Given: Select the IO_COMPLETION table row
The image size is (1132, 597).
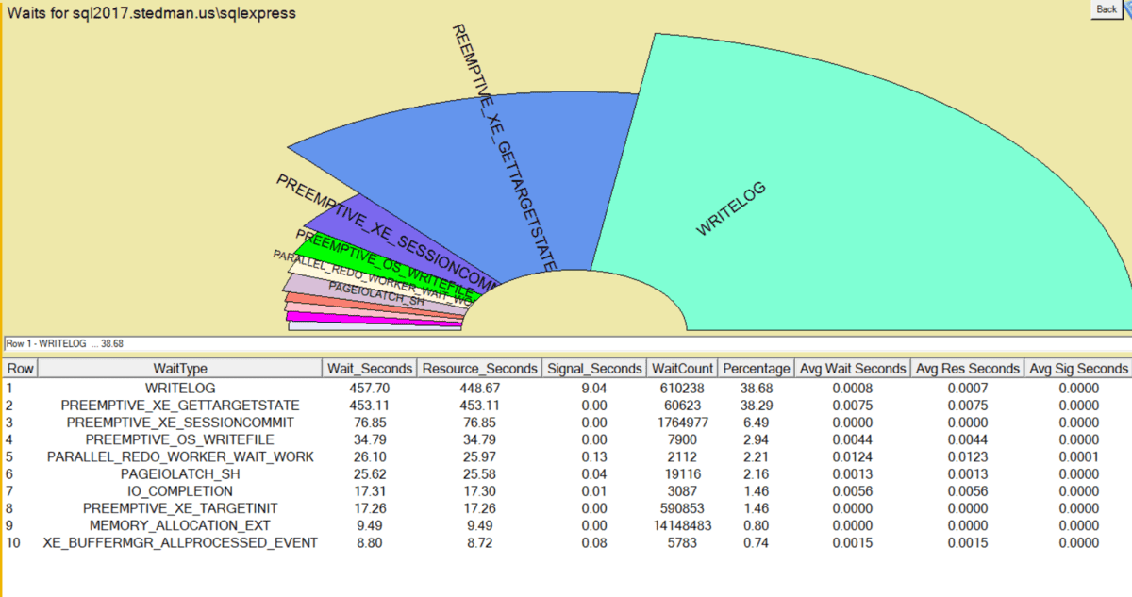Looking at the screenshot, I should coord(179,491).
